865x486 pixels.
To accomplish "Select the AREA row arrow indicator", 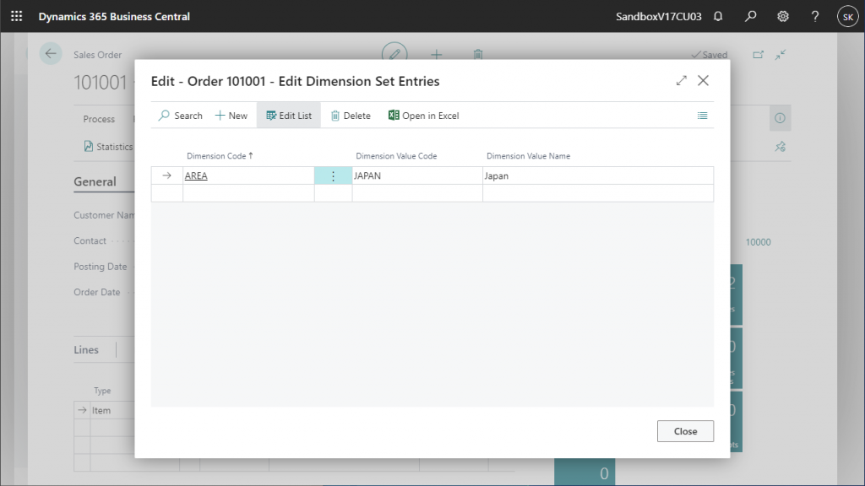I will point(166,175).
